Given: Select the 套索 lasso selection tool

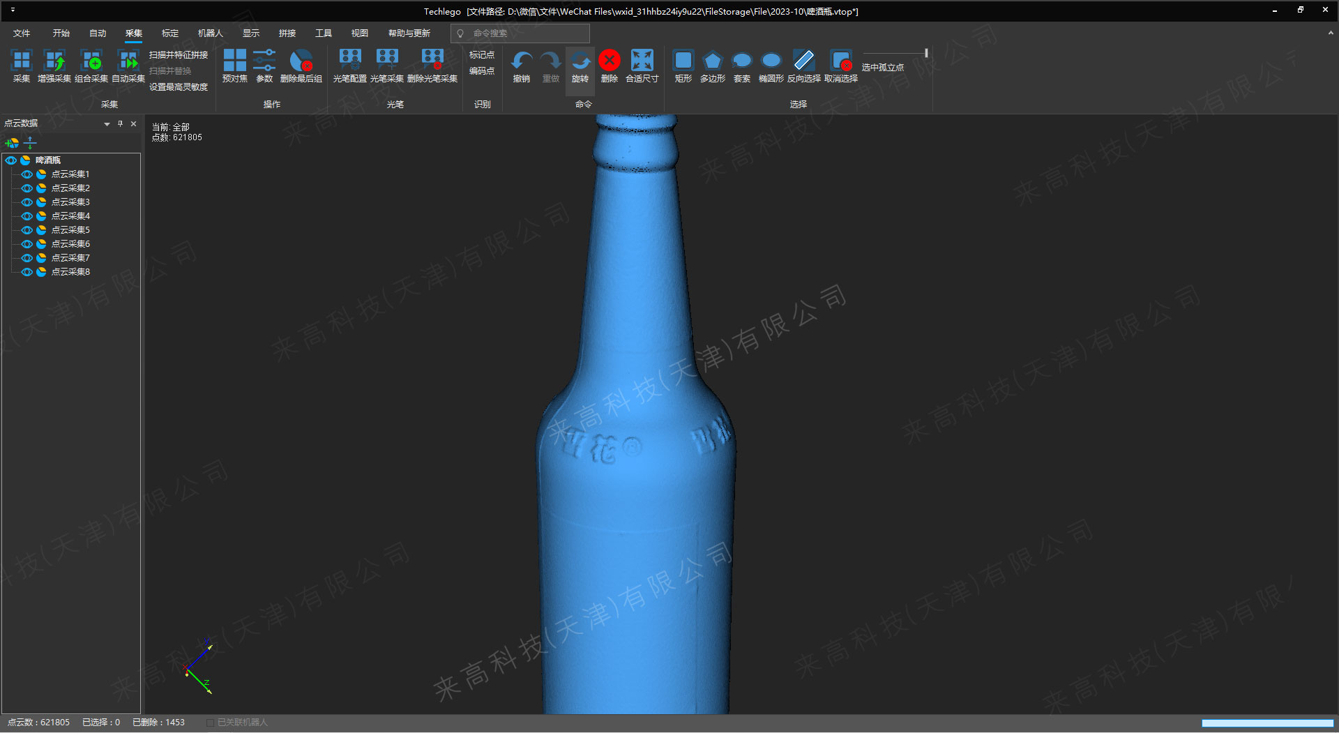Looking at the screenshot, I should point(742,61).
